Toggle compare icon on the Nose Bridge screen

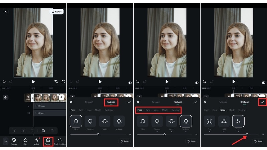pos(264,83)
